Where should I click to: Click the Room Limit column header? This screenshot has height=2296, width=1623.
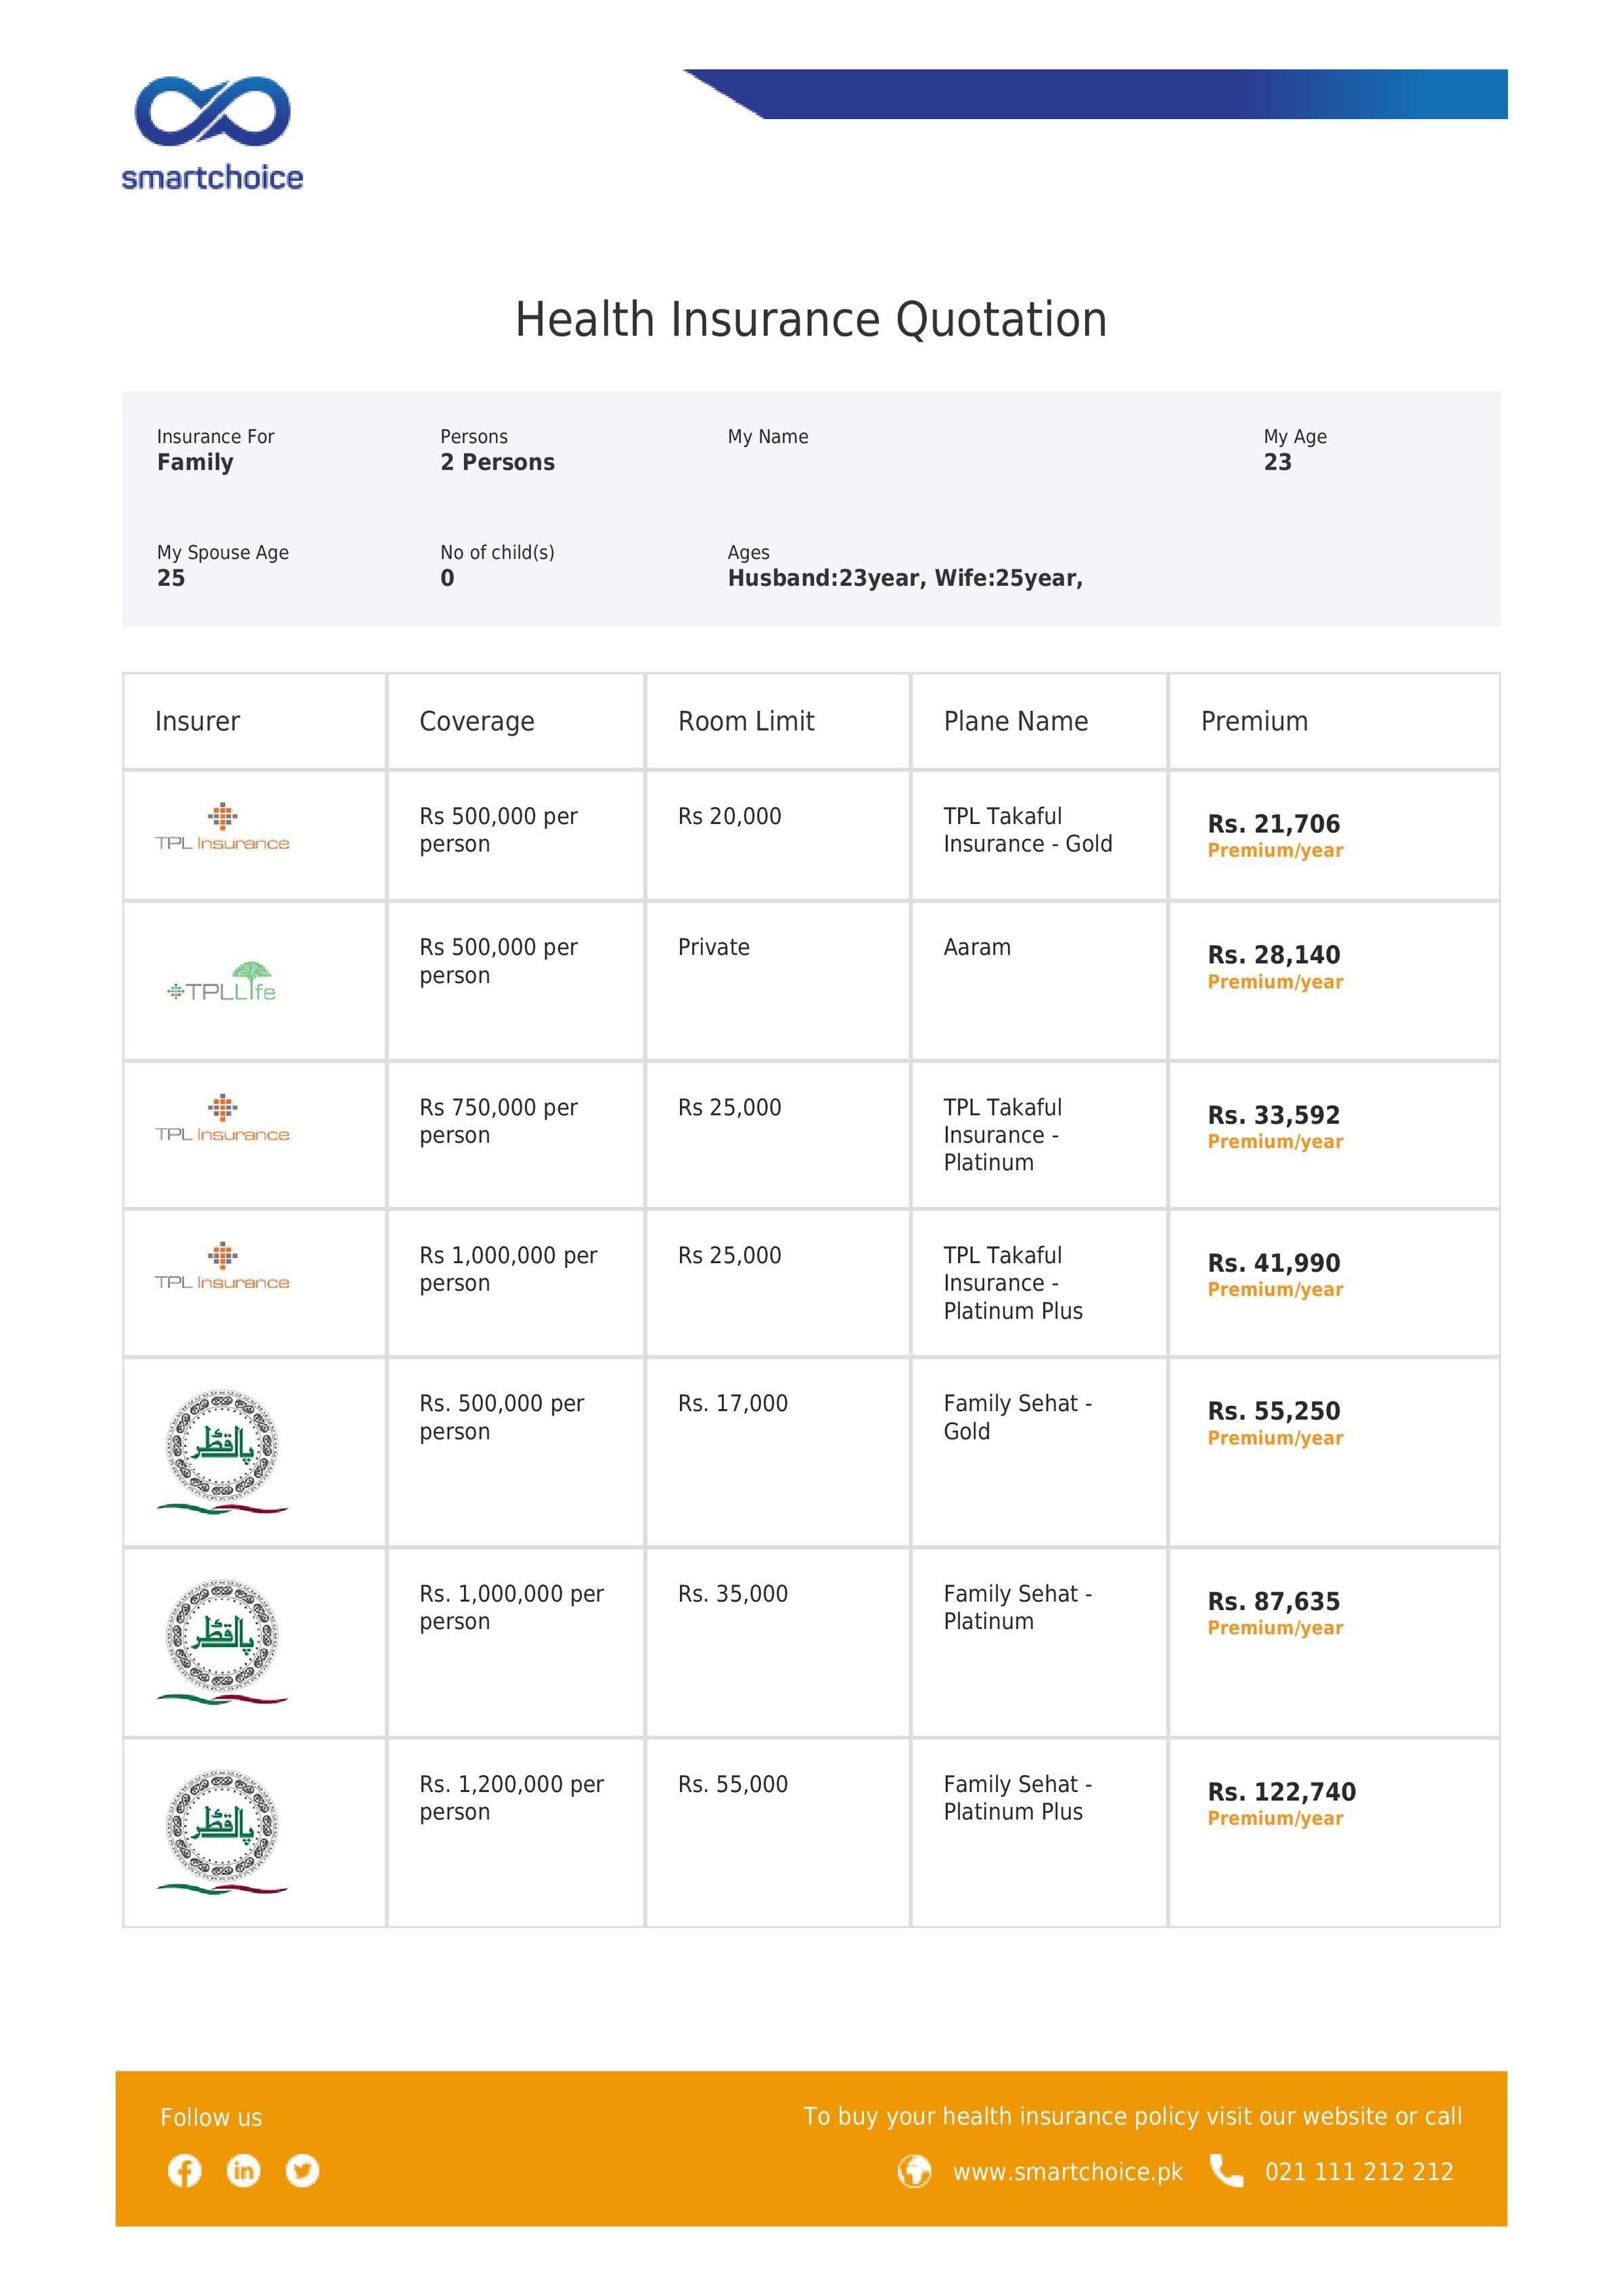[746, 721]
